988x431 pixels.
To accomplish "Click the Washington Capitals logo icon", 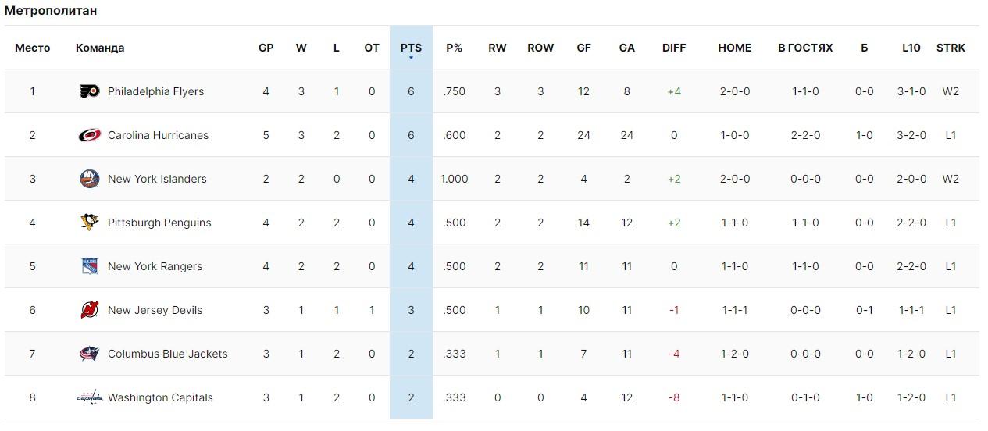I will click(x=90, y=397).
